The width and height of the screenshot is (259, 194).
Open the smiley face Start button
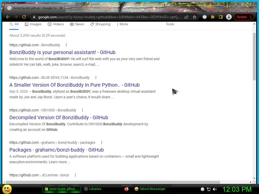click(7, 189)
